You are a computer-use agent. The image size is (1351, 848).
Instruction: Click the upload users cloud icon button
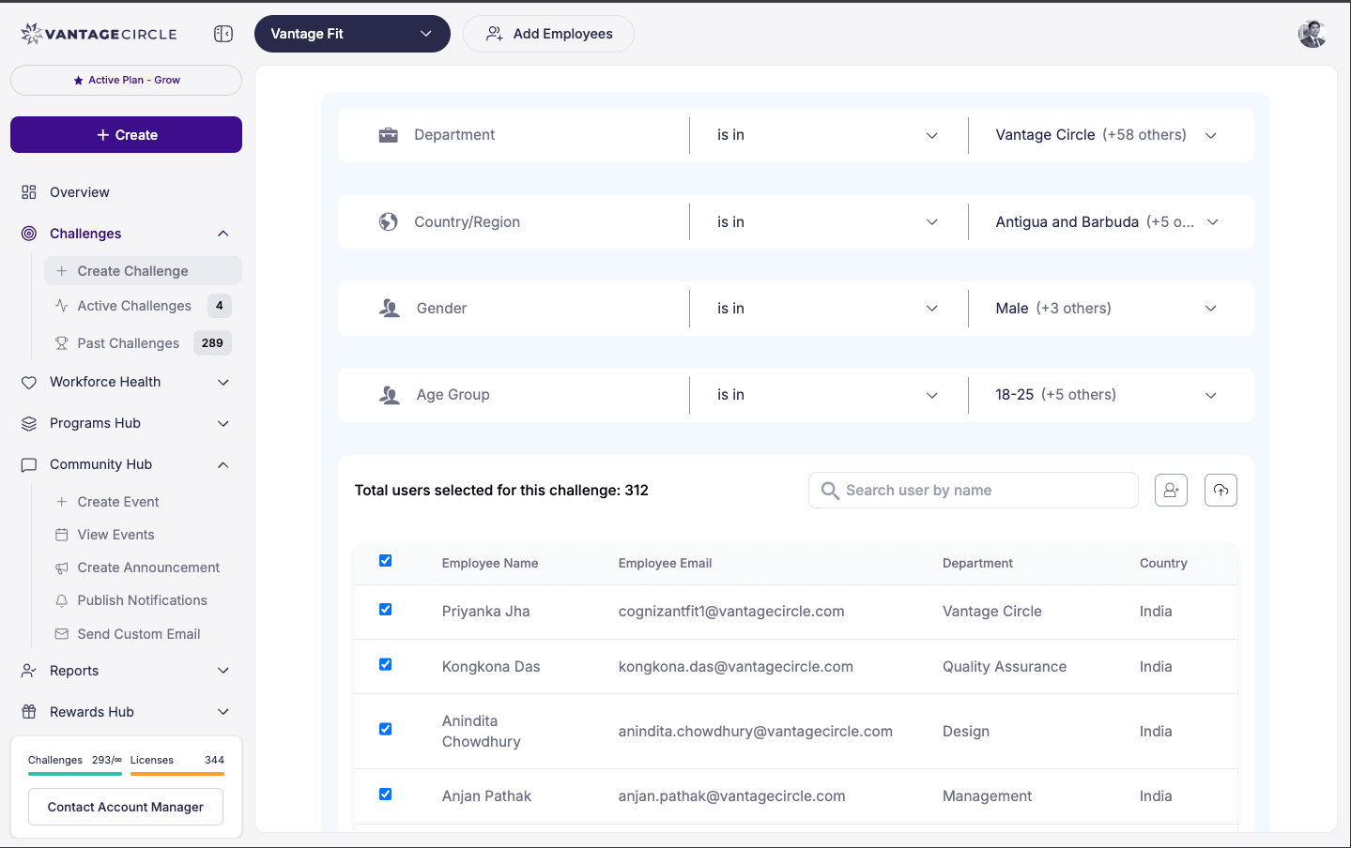tap(1221, 490)
